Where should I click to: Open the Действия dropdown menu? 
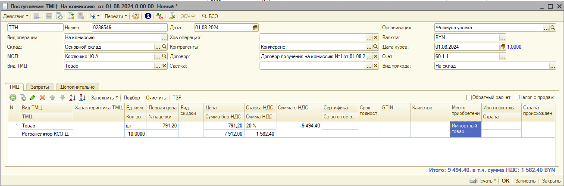16,16
